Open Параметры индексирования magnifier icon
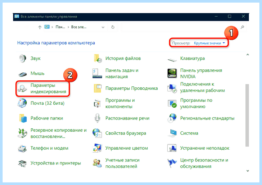The height and width of the screenshot is (185, 262). [x=22, y=89]
